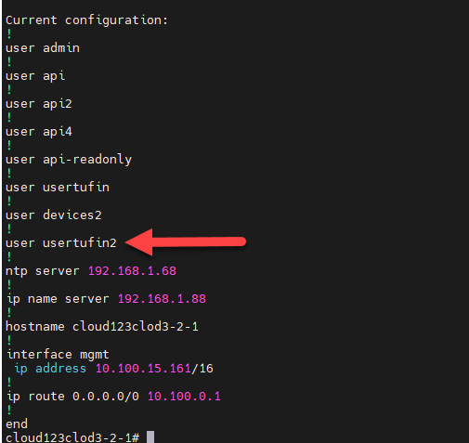Click the red arrow pointing at usertufin2
Viewport: 469px width, 443px height.
point(186,241)
